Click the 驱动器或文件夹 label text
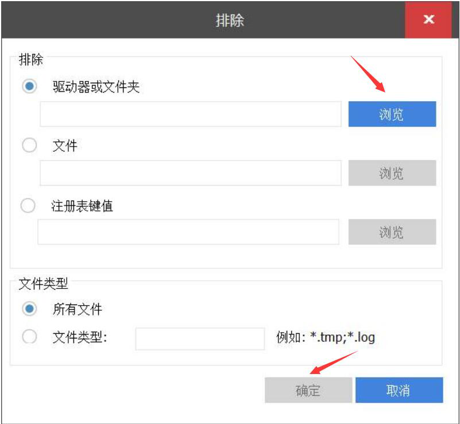 [x=96, y=87]
